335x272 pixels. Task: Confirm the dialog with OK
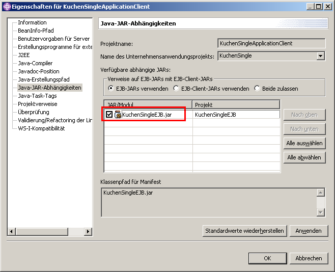tap(267, 258)
